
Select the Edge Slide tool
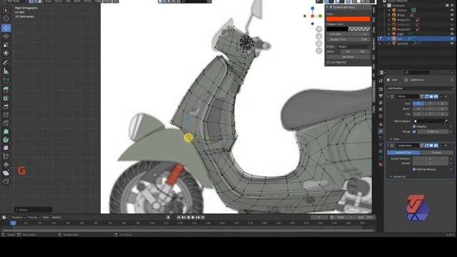click(6, 156)
